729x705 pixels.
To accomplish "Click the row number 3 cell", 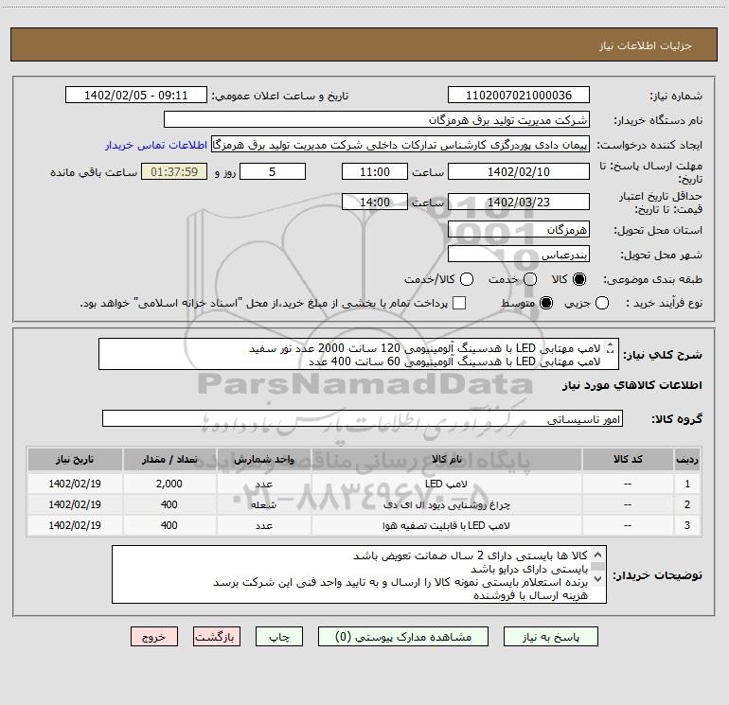I will click(x=686, y=525).
